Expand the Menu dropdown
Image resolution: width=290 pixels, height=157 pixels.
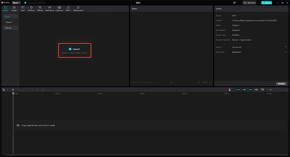coord(16,3)
